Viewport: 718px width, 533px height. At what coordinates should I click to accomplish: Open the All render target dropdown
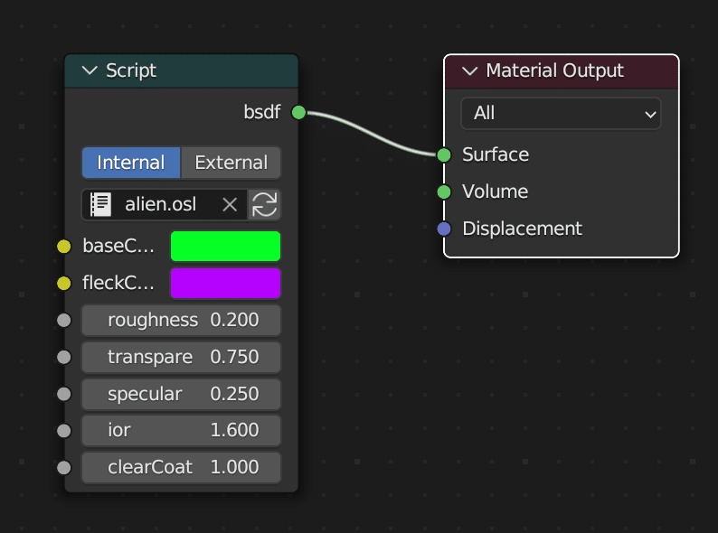561,114
